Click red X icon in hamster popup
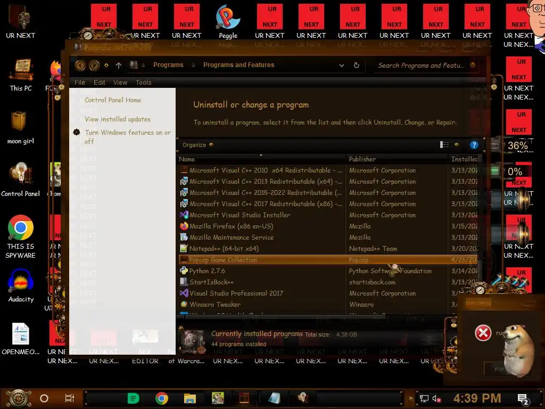Screen dimensions: 545x409 click(483, 333)
